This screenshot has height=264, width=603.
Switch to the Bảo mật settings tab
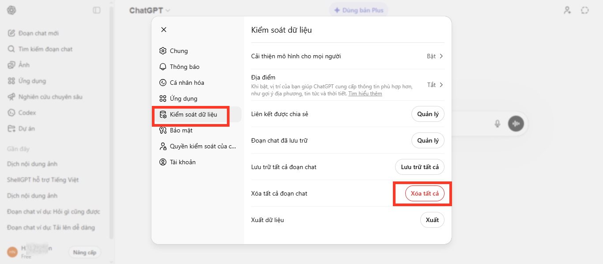click(181, 130)
